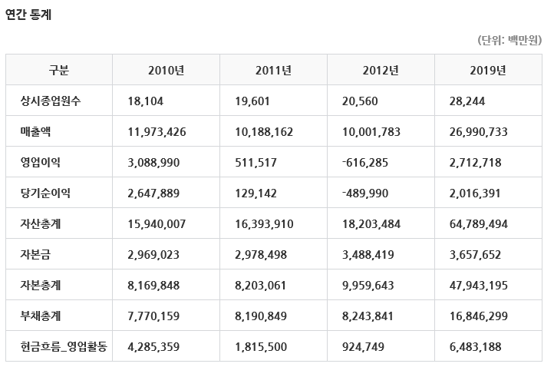
Task: Select cell value 26,990,733
Action: 478,132
